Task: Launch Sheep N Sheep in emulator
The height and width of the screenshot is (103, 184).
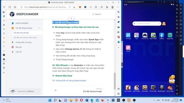Action: [153, 36]
